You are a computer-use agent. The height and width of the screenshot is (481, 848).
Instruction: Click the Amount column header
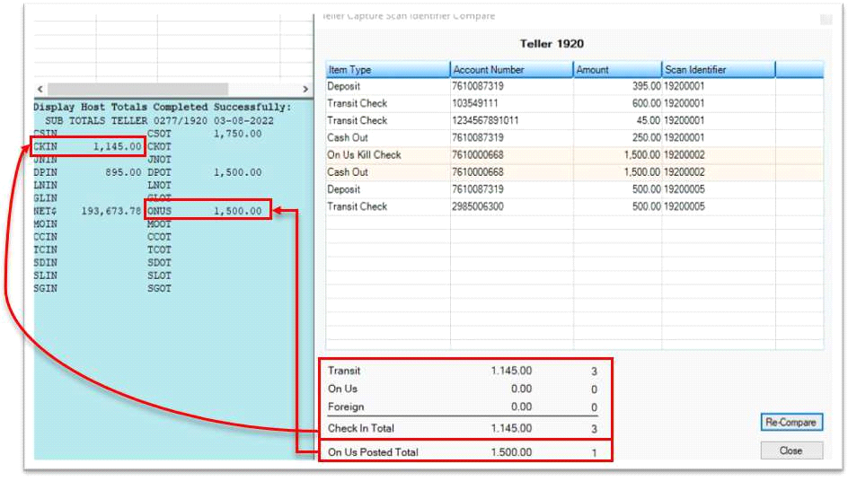click(x=618, y=70)
